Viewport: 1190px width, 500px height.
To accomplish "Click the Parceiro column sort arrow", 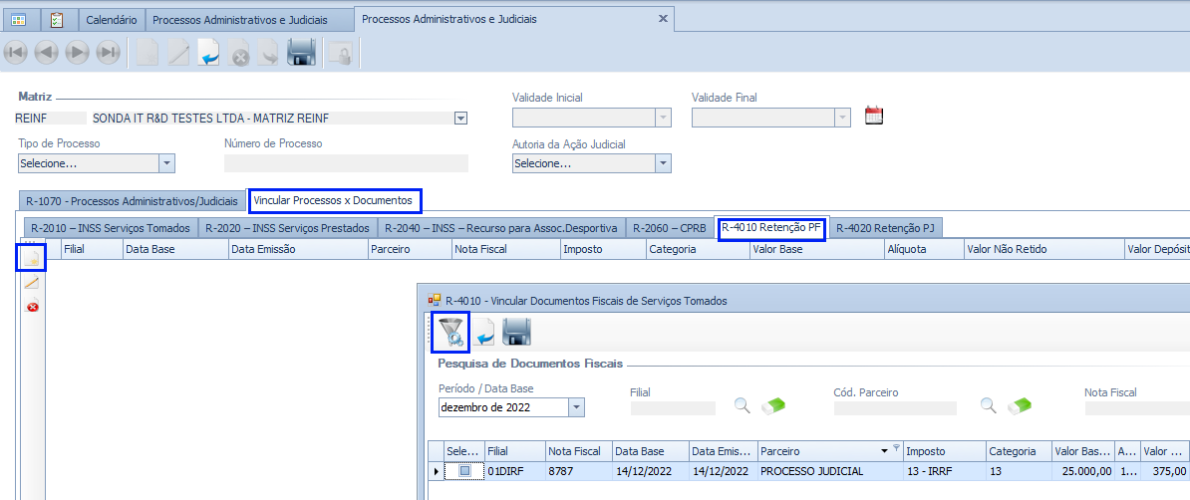I will tap(884, 451).
